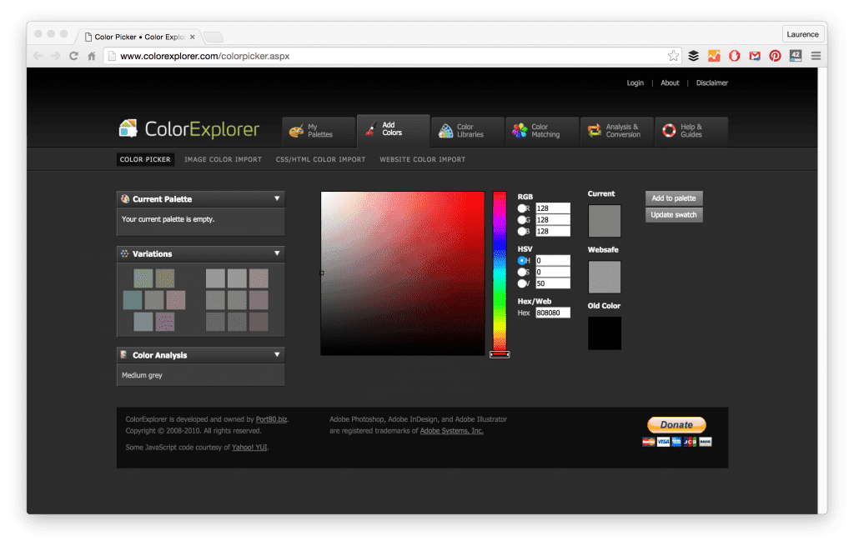Click the Add to palette button
The height and width of the screenshot is (546, 854).
point(673,198)
